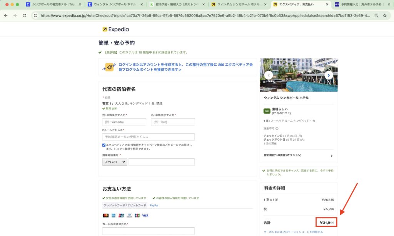Image resolution: width=394 pixels, height=236 pixels.
Task: Click the カード所有者の氏名 field
Action: (148, 231)
